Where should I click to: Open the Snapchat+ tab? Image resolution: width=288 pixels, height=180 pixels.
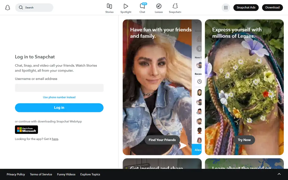pos(175,8)
